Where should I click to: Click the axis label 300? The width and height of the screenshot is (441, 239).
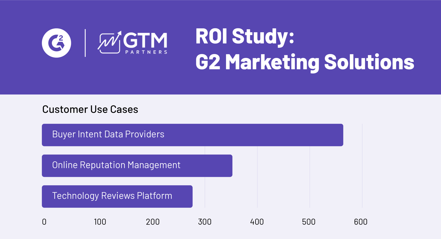[205, 222]
